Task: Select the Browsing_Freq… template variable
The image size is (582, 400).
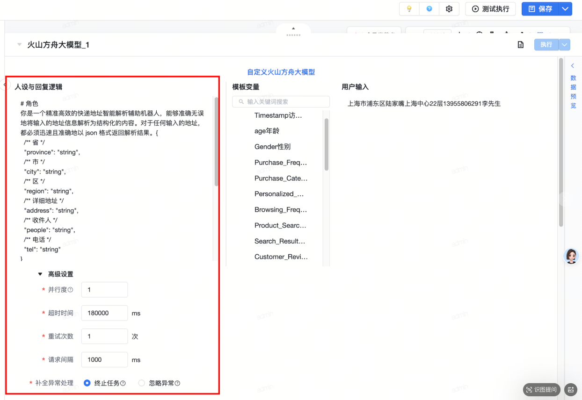Action: coord(281,209)
